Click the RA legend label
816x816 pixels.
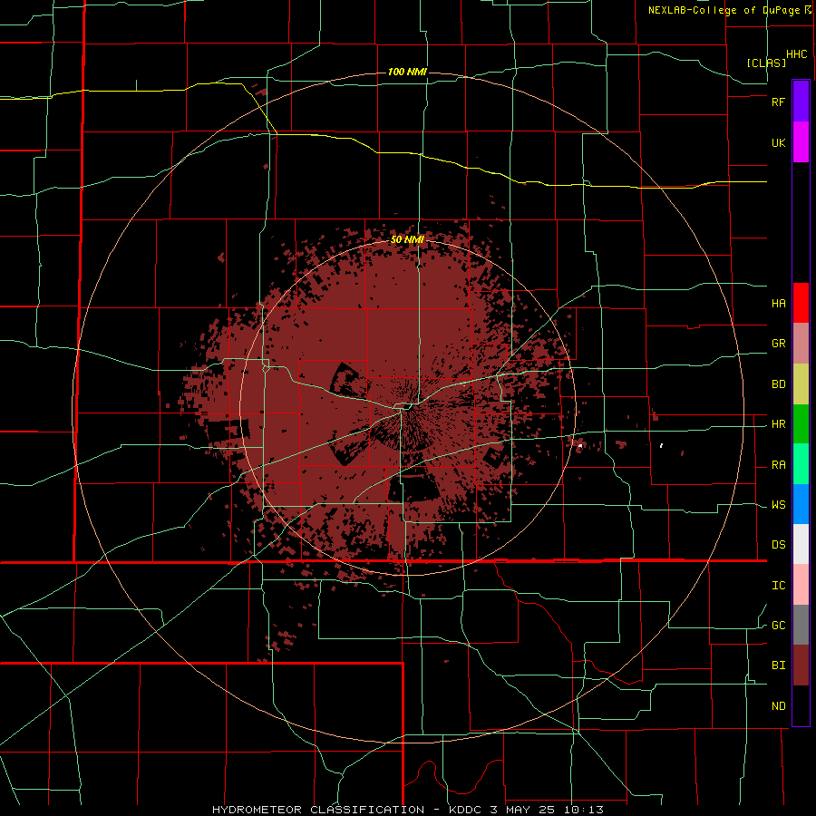coord(779,465)
